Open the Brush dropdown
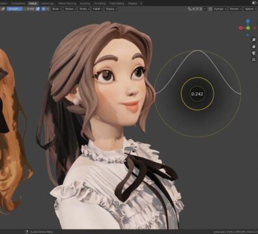The height and width of the screenshot is (234, 258). [57, 9]
